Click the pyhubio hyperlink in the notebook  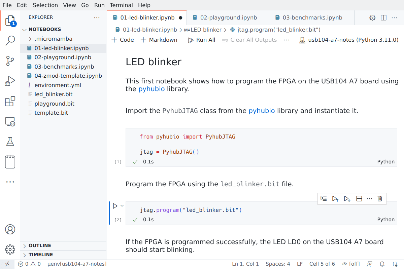(x=151, y=89)
